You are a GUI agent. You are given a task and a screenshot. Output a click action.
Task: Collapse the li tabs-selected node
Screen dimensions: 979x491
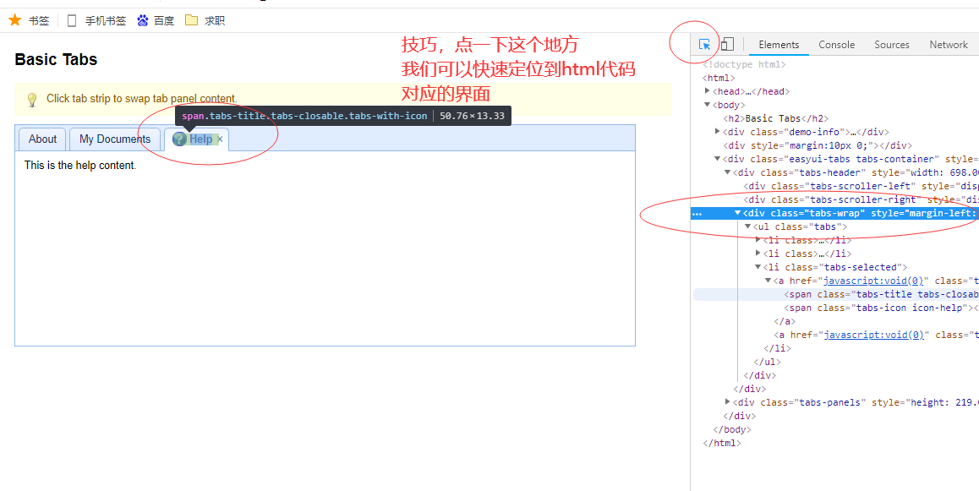point(758,267)
